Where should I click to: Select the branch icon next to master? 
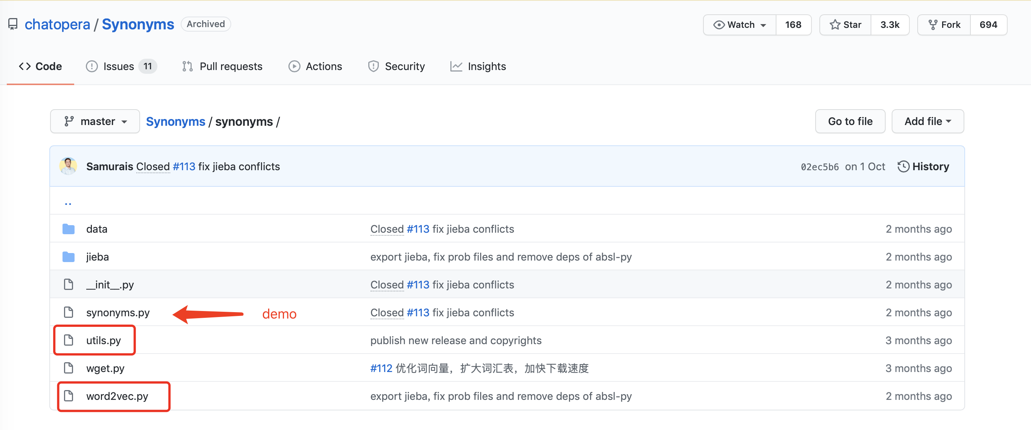pyautogui.click(x=69, y=121)
